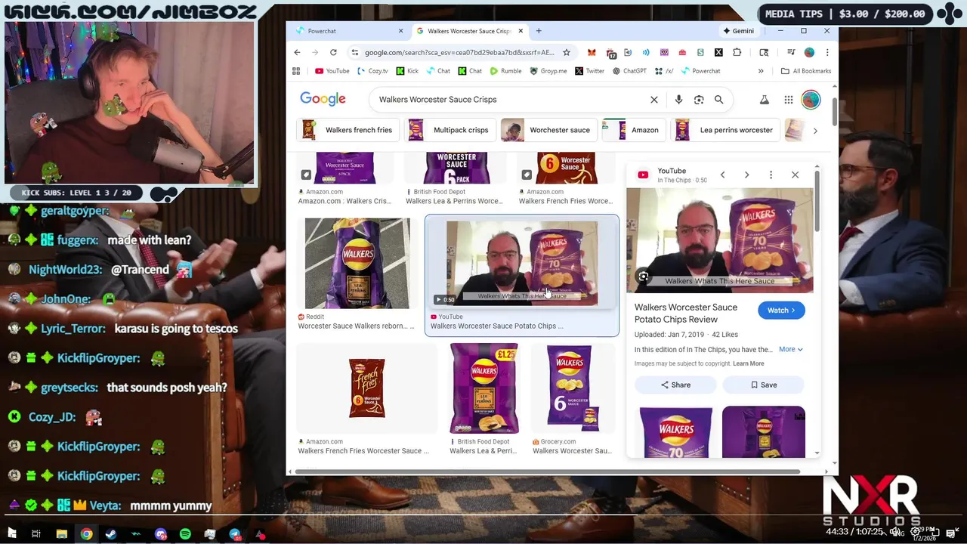The image size is (967, 544).
Task: Open the All Bookmarks folder
Action: (806, 71)
